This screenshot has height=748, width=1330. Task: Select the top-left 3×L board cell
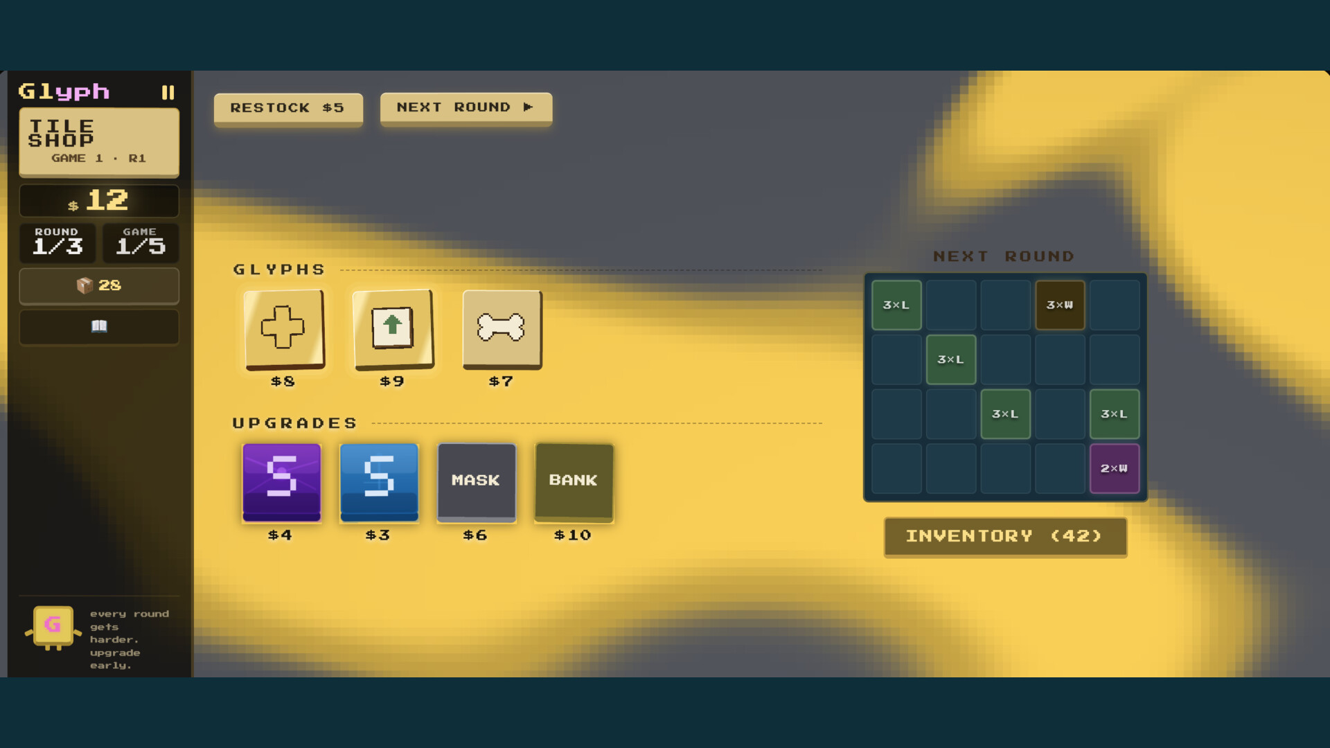tap(896, 305)
